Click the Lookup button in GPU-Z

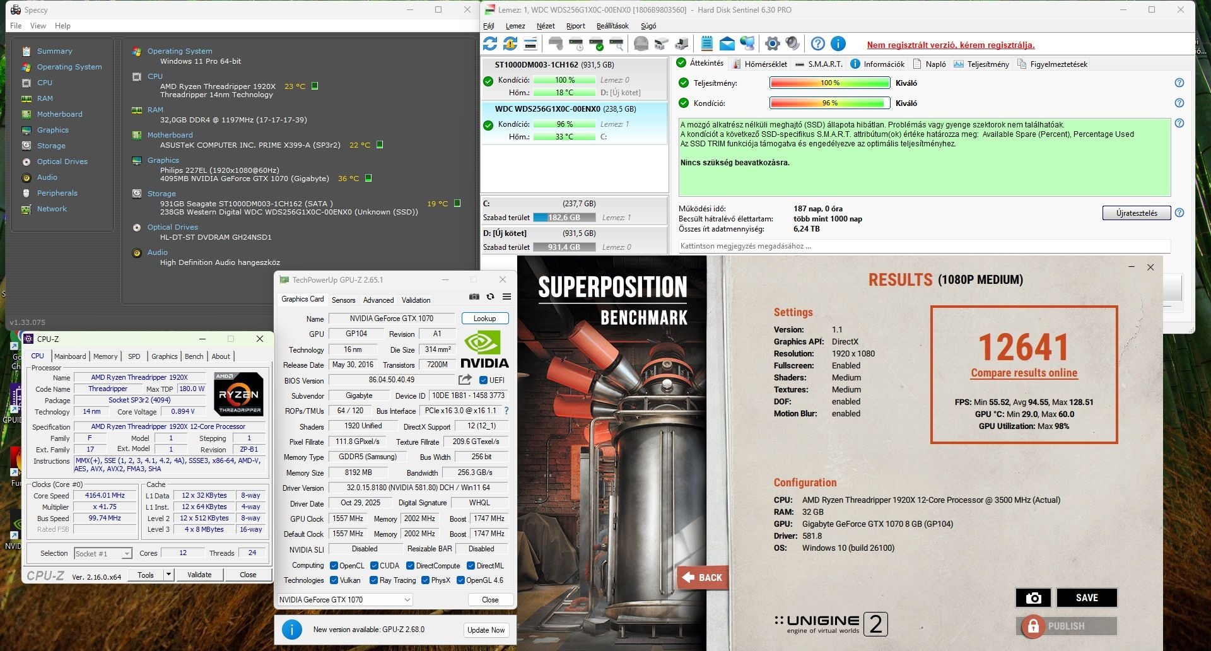coord(485,319)
